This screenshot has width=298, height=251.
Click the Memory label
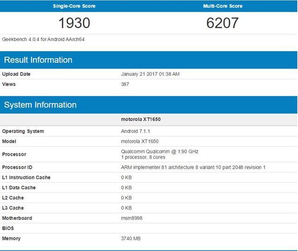tap(11, 238)
